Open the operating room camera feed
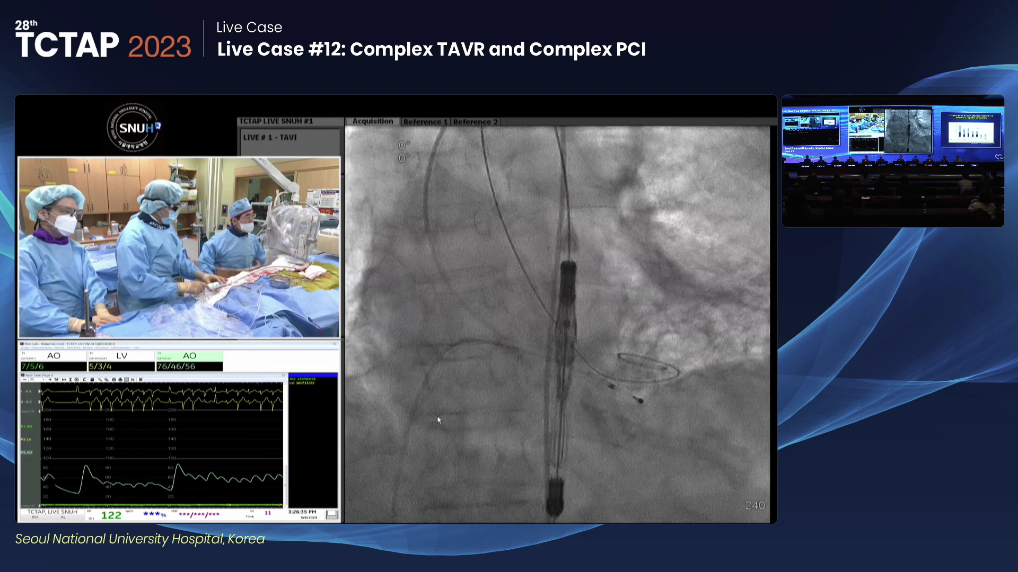Screen dimensions: 1018x572 [x=179, y=247]
